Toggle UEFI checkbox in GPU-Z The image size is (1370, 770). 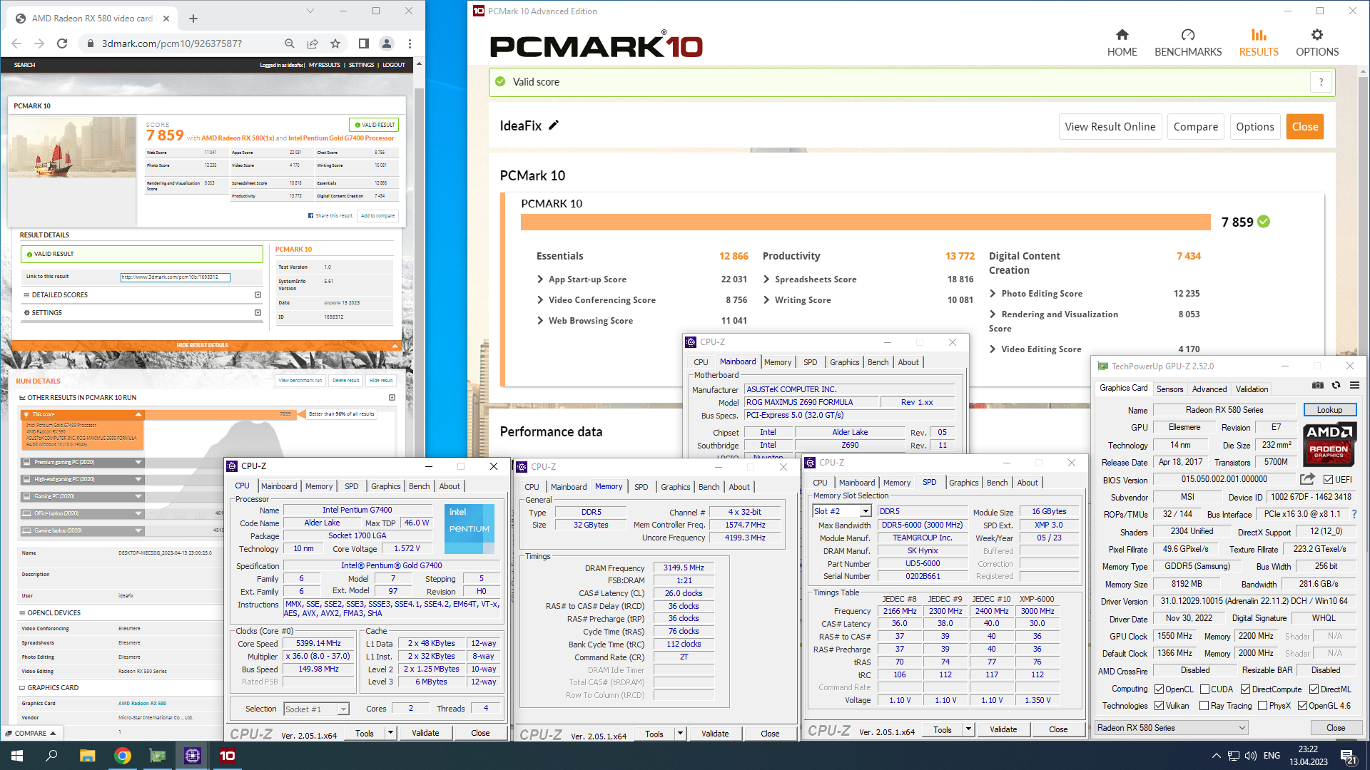click(1328, 480)
